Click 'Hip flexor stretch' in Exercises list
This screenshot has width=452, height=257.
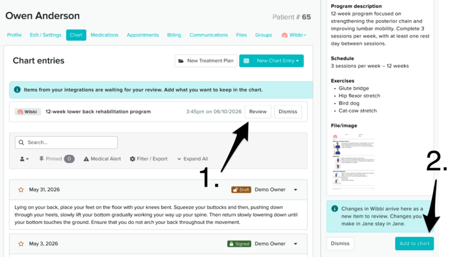click(x=359, y=96)
